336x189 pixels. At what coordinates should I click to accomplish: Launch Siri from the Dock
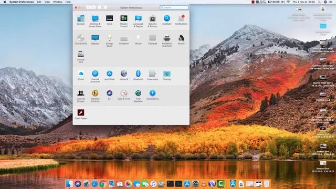pyautogui.click(x=78, y=184)
